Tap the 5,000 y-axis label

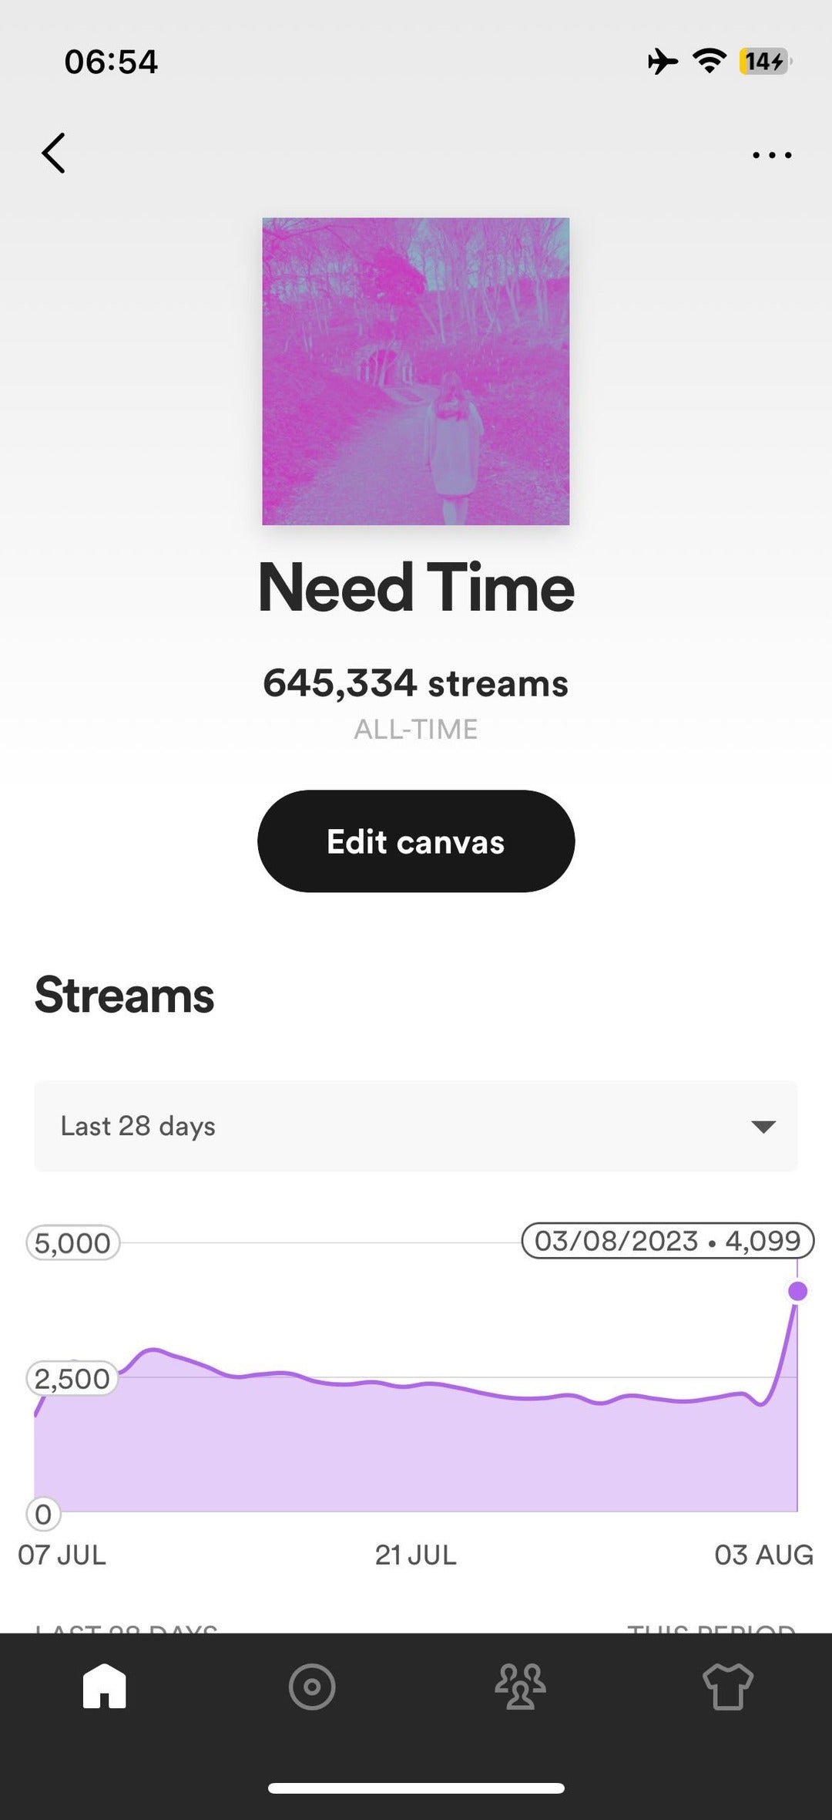coord(73,1243)
